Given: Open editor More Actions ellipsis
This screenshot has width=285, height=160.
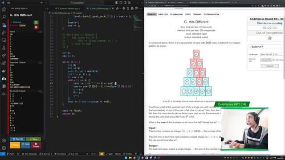Looking at the screenshot, I should click(141, 8).
